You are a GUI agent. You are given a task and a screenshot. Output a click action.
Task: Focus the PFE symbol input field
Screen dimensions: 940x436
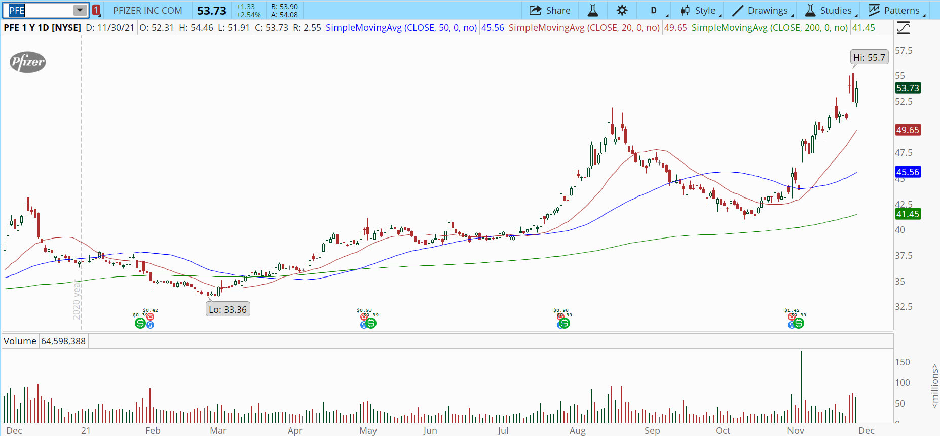(x=41, y=10)
